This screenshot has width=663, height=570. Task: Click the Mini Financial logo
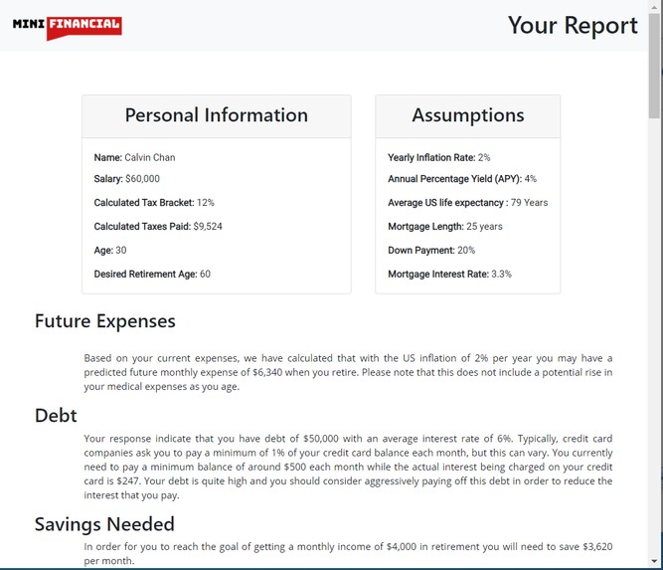pyautogui.click(x=68, y=27)
